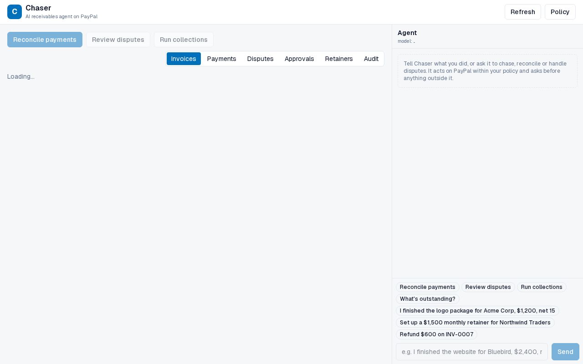Click the "AI receivables agent on PayPal" subtitle
583x364 pixels.
[x=61, y=16]
